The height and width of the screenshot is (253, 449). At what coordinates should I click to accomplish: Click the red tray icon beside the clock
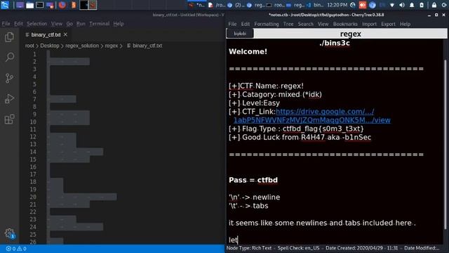[363, 5]
